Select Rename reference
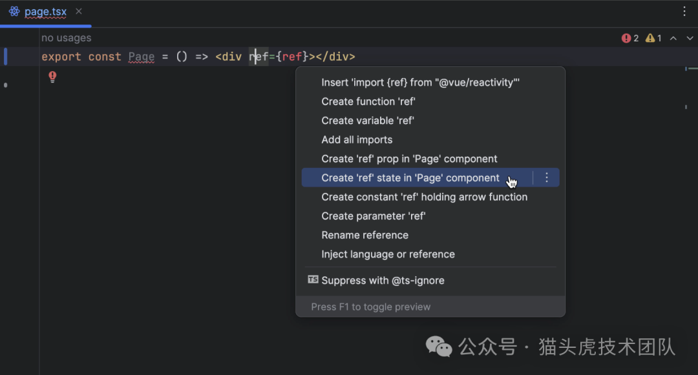The image size is (698, 375). pyautogui.click(x=365, y=235)
